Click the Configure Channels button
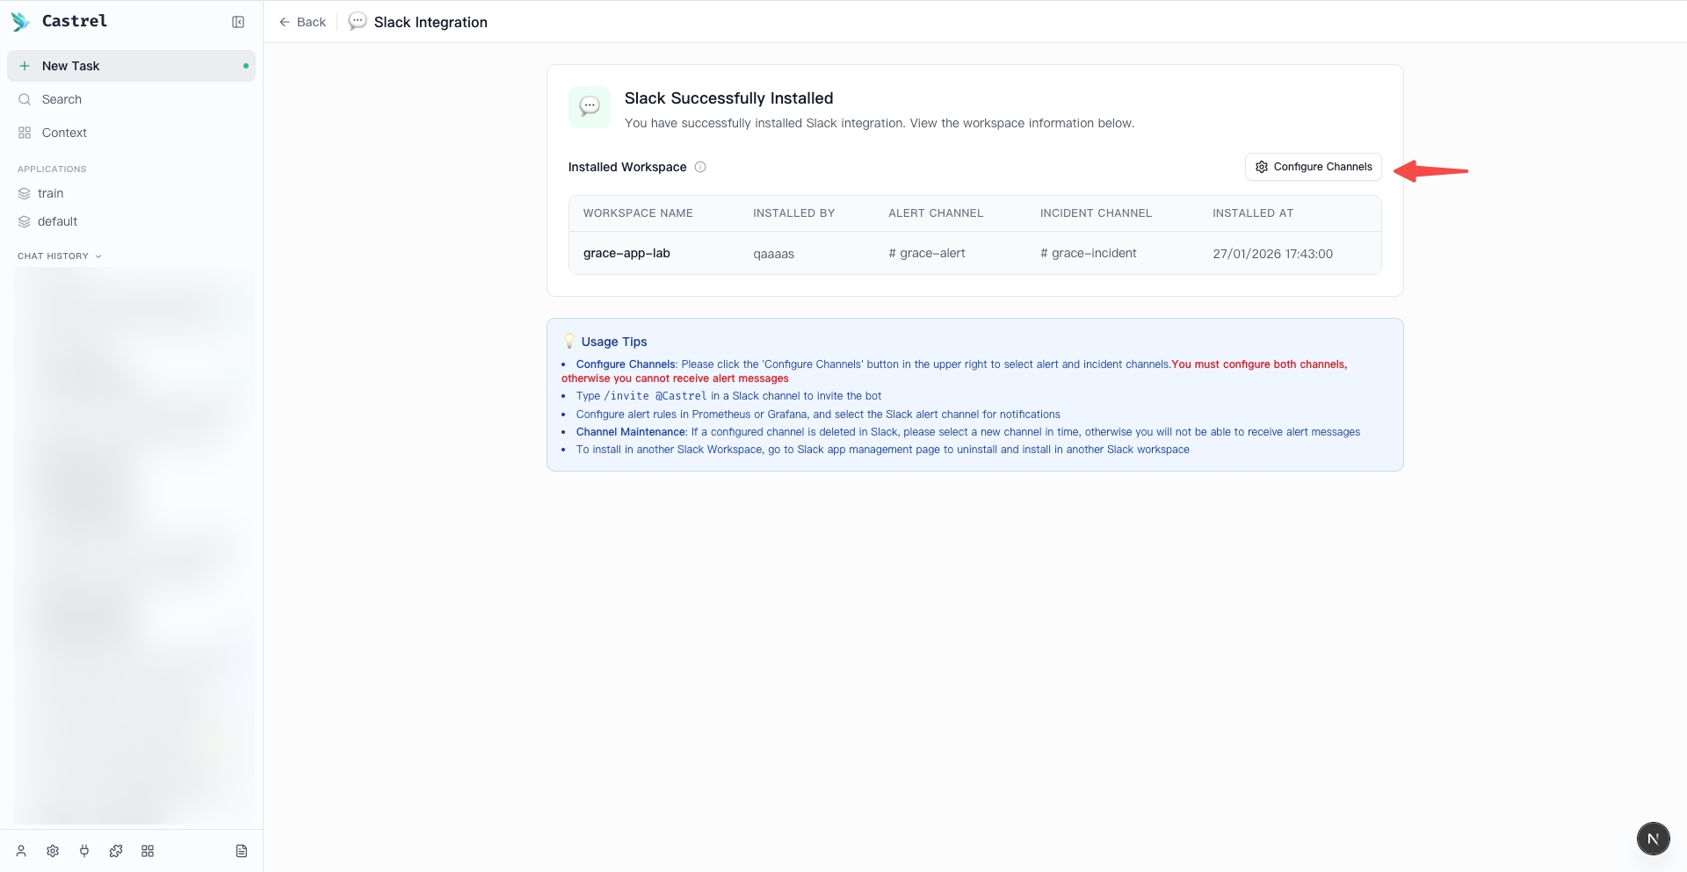The width and height of the screenshot is (1687, 872). [1313, 167]
